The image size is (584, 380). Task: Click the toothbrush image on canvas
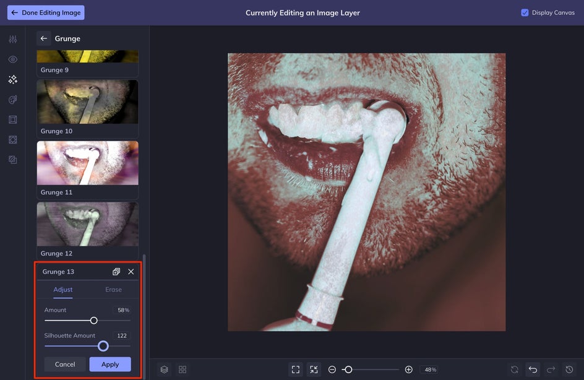pos(366,192)
